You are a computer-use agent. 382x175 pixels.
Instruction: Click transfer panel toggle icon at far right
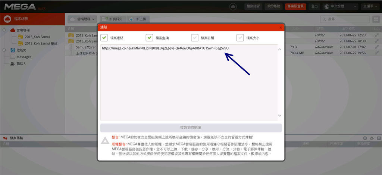(x=379, y=138)
